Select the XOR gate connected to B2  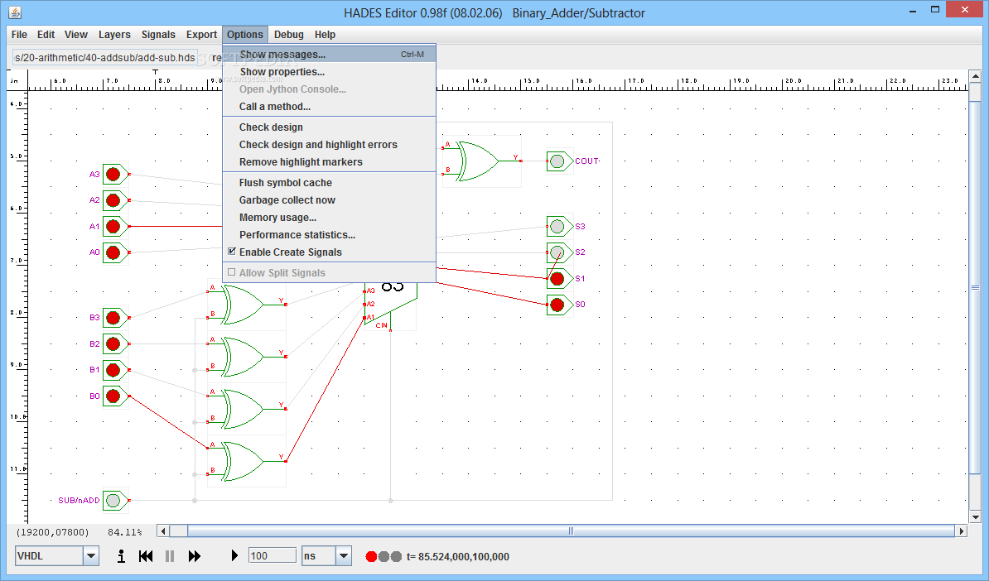247,358
